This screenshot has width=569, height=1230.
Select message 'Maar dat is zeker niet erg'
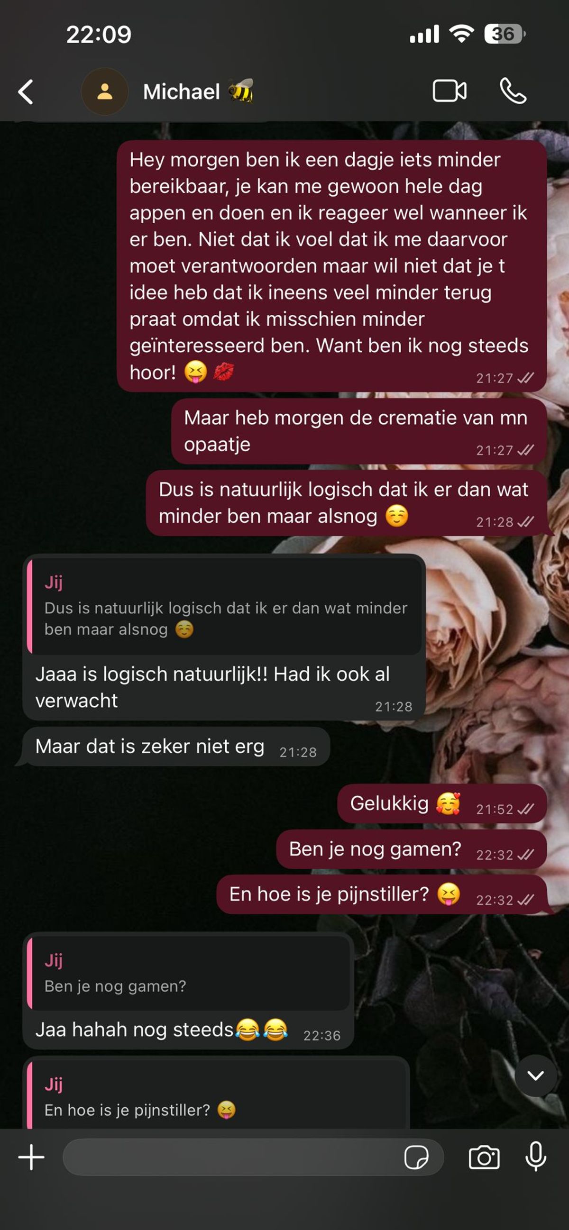[x=176, y=747]
